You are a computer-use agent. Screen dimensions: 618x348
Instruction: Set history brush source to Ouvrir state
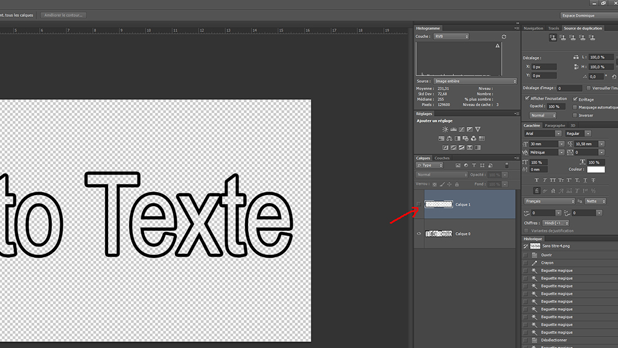click(526, 255)
